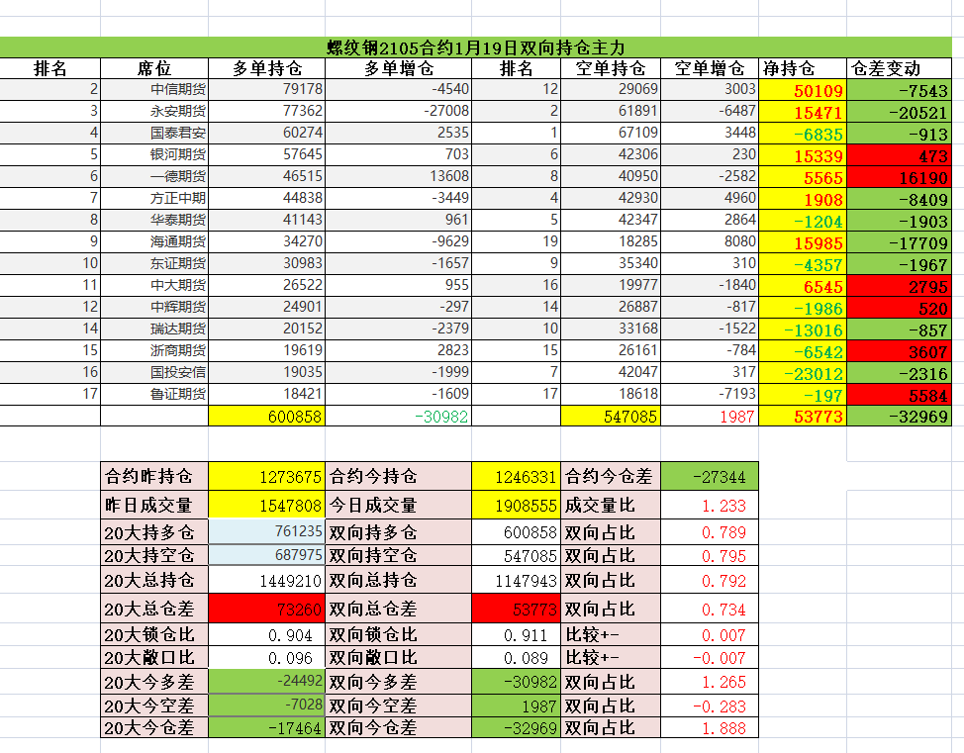This screenshot has height=753, width=964.
Task: Click the long change value -27008
Action: (x=399, y=111)
